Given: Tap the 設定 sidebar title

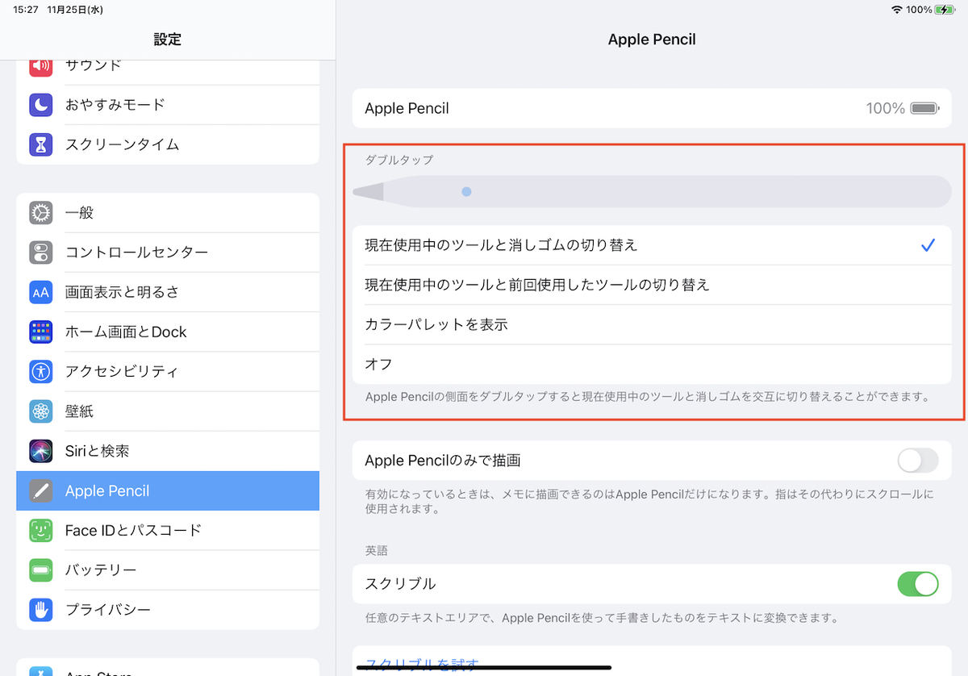Looking at the screenshot, I should 168,39.
